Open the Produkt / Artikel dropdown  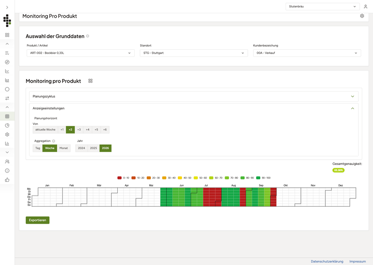pos(80,53)
